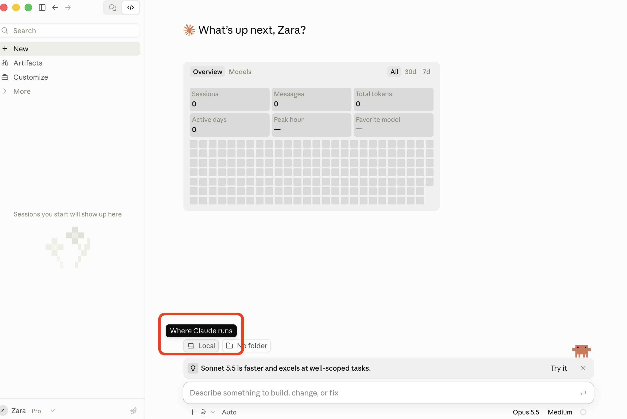Click the Search field in sidebar
The height and width of the screenshot is (419, 627).
(x=69, y=30)
